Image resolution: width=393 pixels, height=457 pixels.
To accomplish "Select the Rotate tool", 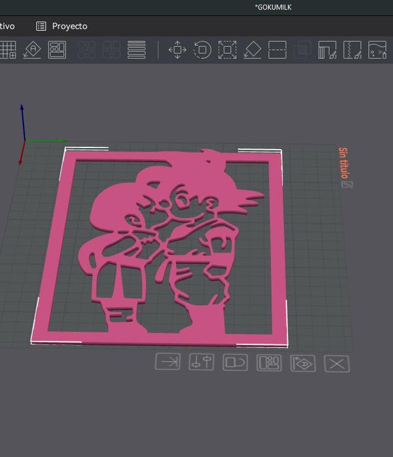I will pos(202,50).
